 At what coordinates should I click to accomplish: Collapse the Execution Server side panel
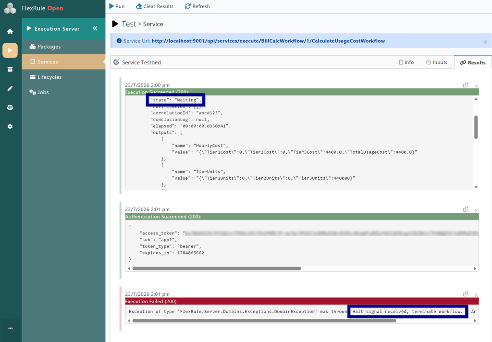pos(95,28)
